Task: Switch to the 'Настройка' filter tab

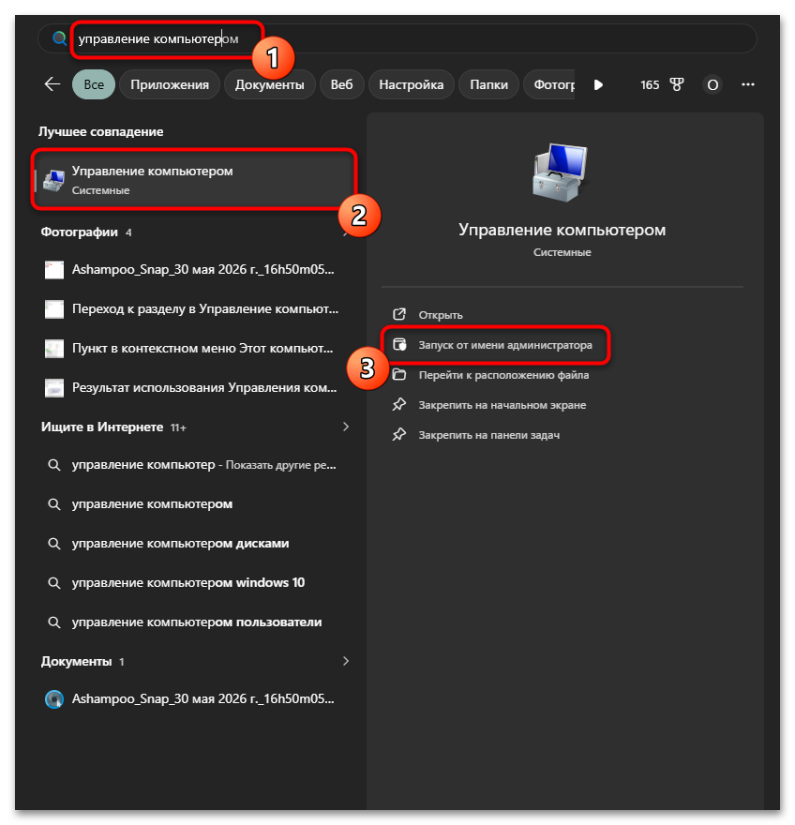Action: pos(411,84)
